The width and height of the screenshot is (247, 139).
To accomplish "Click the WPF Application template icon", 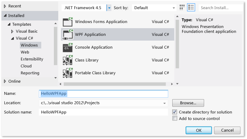I will [x=68, y=35].
